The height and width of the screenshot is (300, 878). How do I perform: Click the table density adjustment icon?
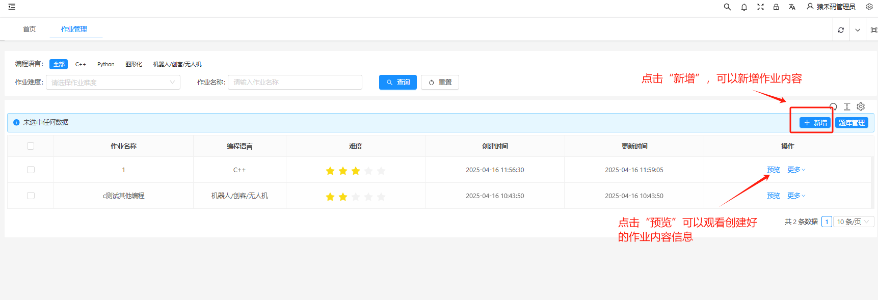point(847,106)
